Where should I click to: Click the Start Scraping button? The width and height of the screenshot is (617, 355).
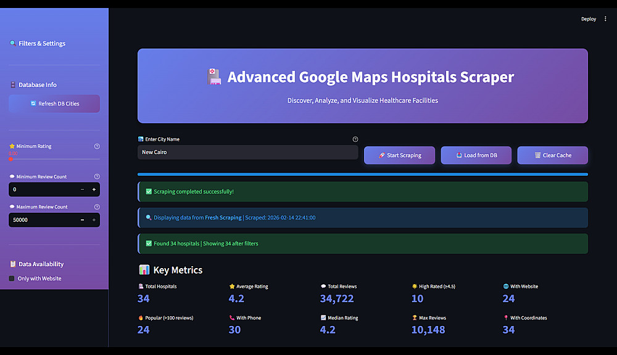click(x=399, y=155)
